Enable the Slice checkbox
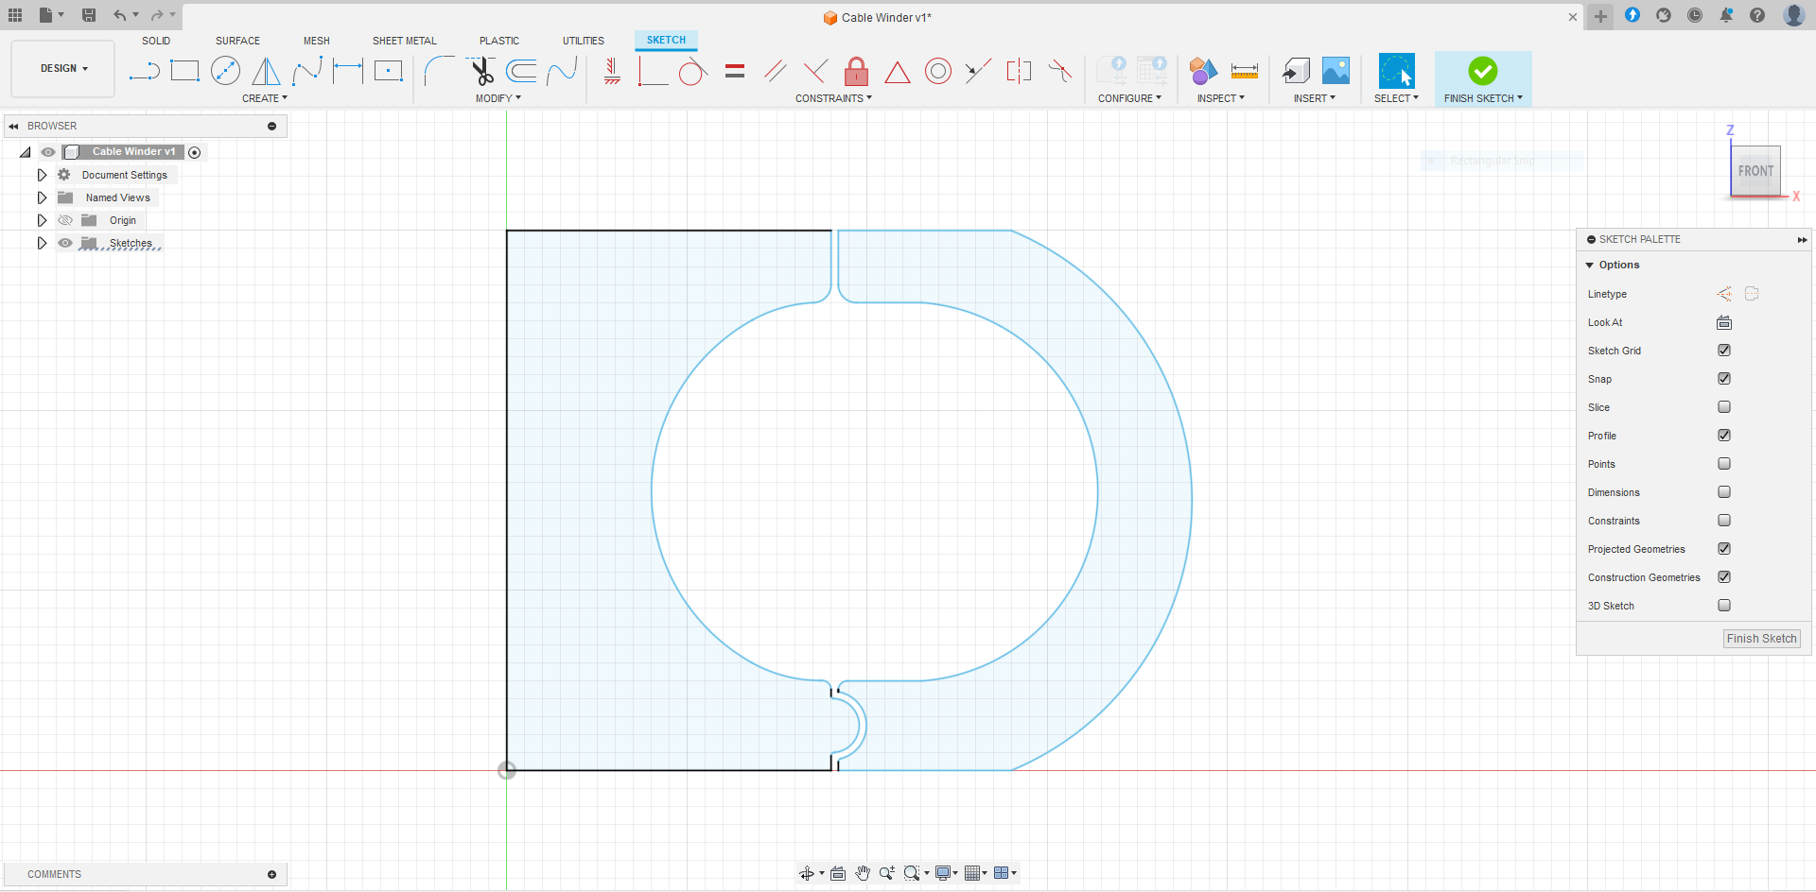Image resolution: width=1816 pixels, height=892 pixels. pos(1724,407)
